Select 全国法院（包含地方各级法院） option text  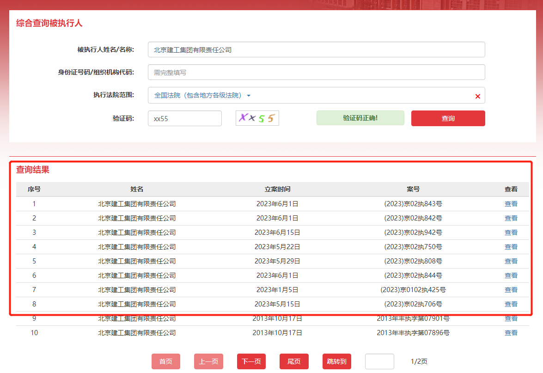coord(198,95)
